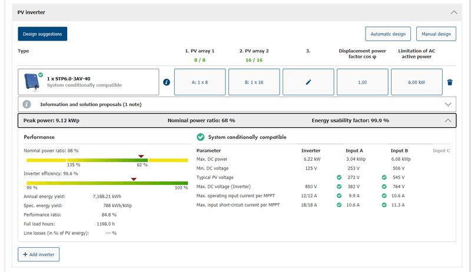Image resolution: width=471 pixels, height=272 pixels.
Task: Click green check for Input B short-circuit current
Action: [x=384, y=205]
